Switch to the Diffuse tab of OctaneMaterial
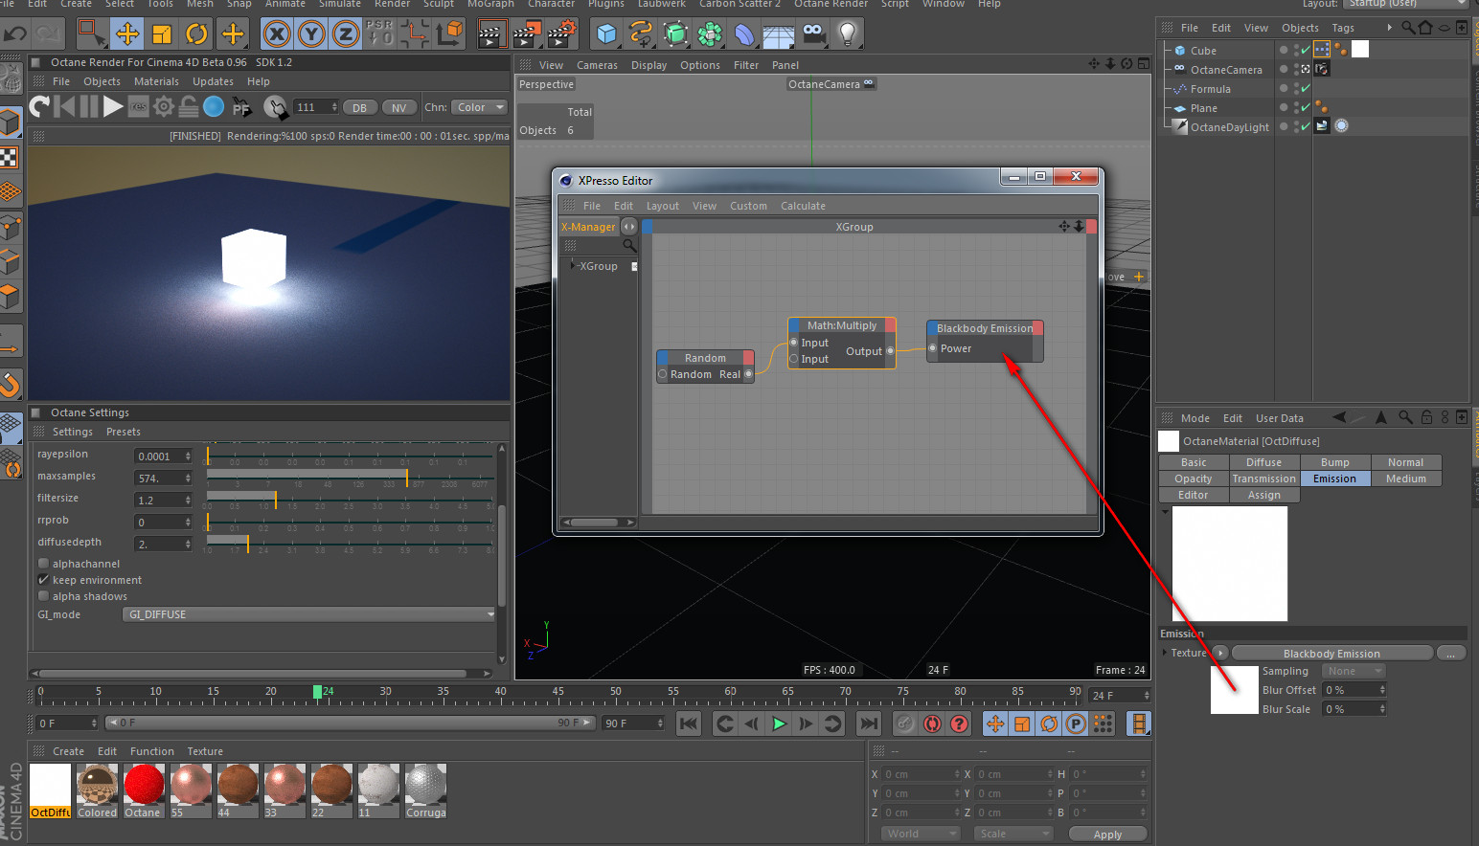 pyautogui.click(x=1263, y=462)
